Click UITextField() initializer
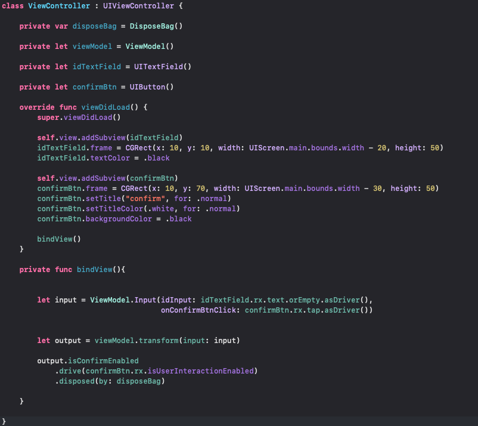The image size is (478, 426). click(x=163, y=66)
